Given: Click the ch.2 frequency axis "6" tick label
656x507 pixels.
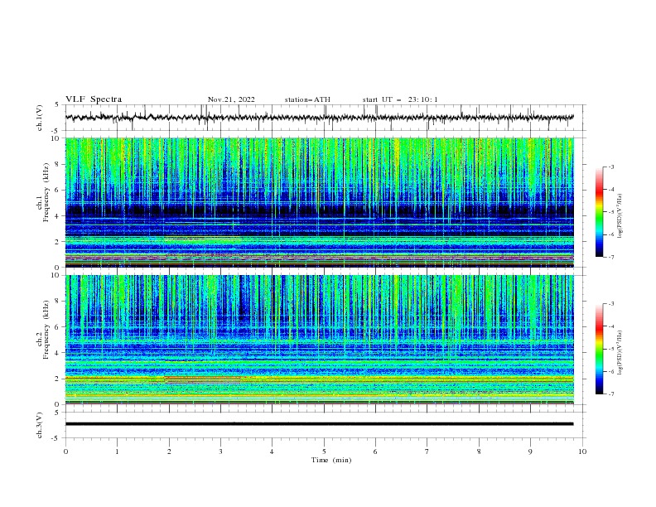Looking at the screenshot, I should click(57, 327).
